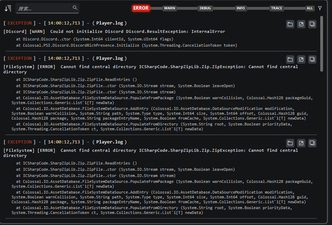332x225 pixels.
Task: Click the 'DiscordRichPresence.Initialize' stack trace line
Action: click(127, 45)
